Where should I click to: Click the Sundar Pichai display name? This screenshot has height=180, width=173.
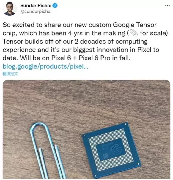pos(36,6)
